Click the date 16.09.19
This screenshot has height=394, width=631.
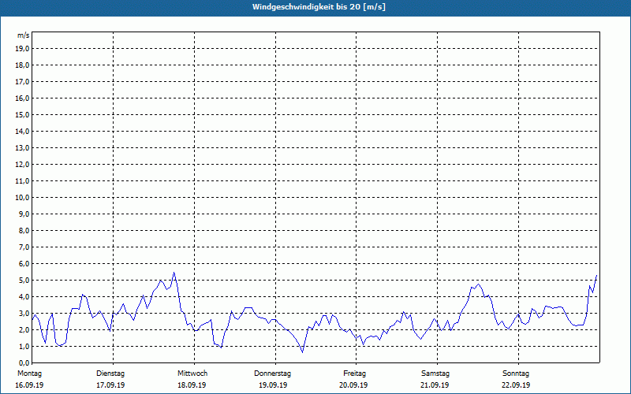(x=29, y=385)
